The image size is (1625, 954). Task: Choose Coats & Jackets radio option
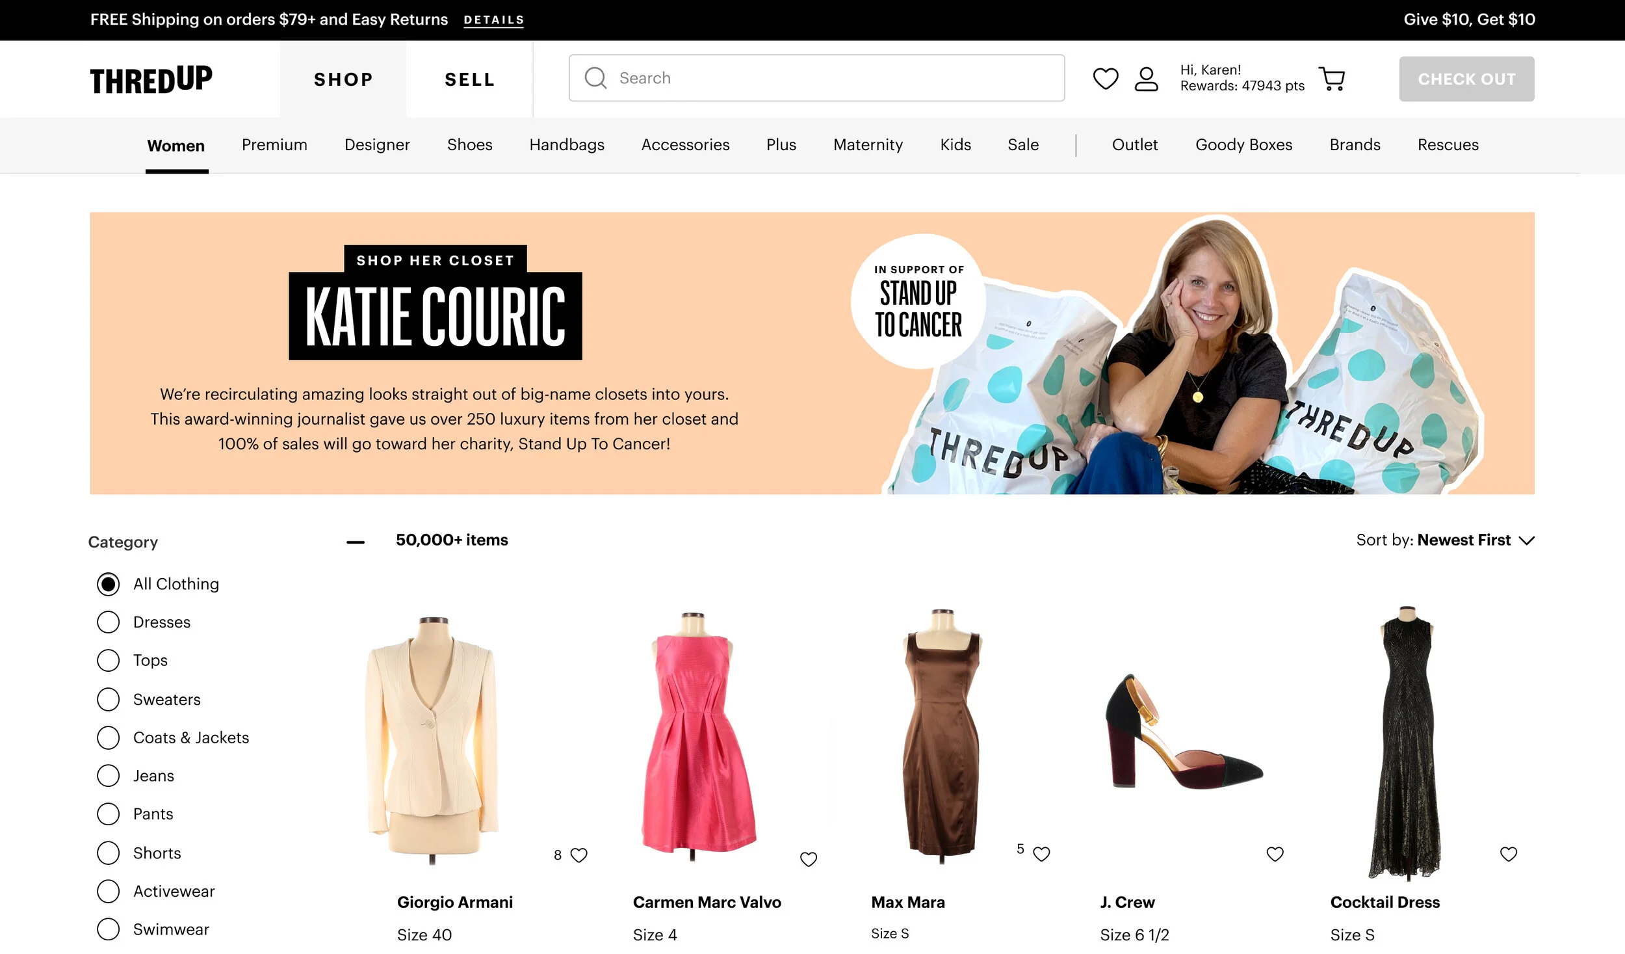point(109,737)
